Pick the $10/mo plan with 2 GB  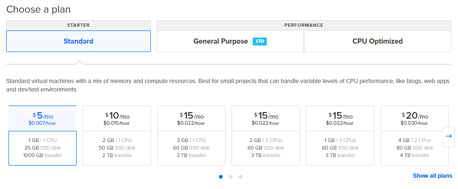point(117,136)
